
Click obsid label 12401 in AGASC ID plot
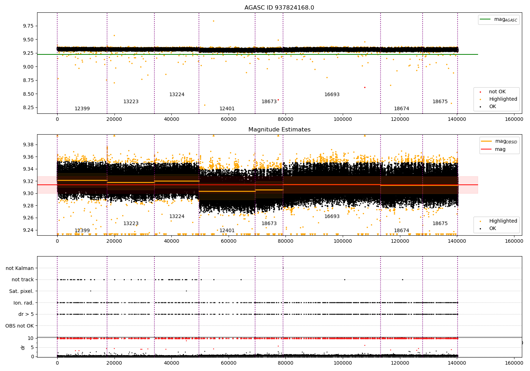227,109
